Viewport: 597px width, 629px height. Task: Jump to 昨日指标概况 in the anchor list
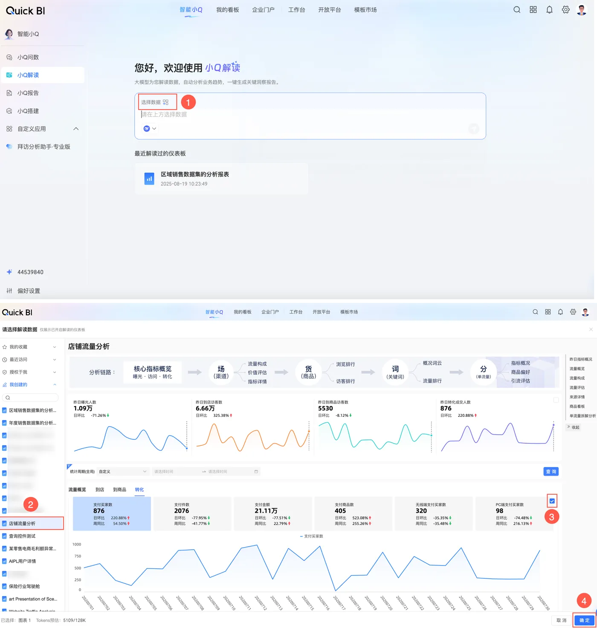pyautogui.click(x=581, y=359)
